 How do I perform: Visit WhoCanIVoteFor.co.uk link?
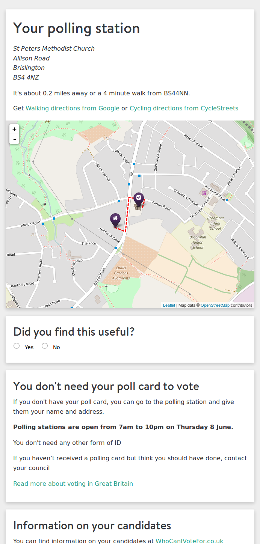(189, 541)
